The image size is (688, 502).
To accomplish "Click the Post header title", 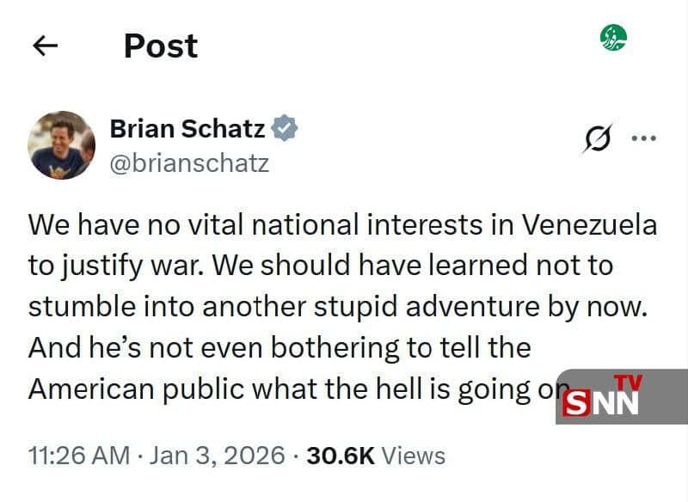I will (x=161, y=46).
